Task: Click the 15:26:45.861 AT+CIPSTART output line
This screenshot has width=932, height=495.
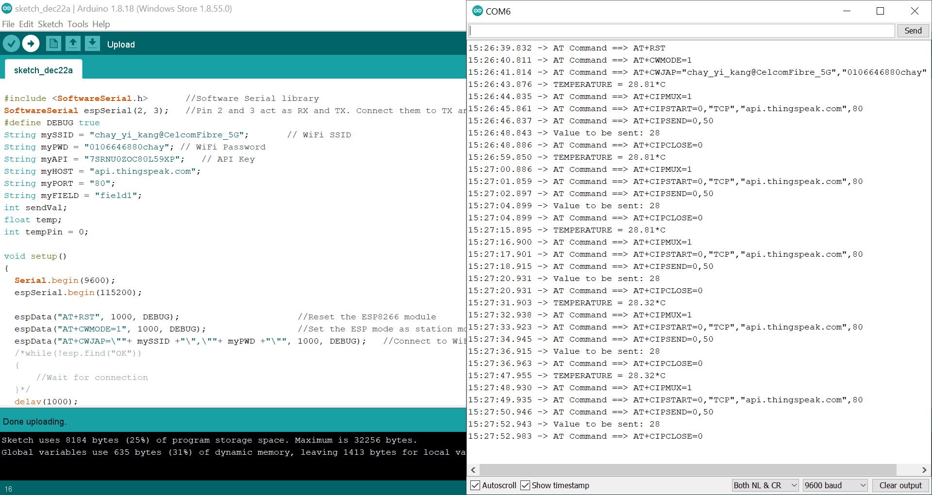Action: coord(665,109)
